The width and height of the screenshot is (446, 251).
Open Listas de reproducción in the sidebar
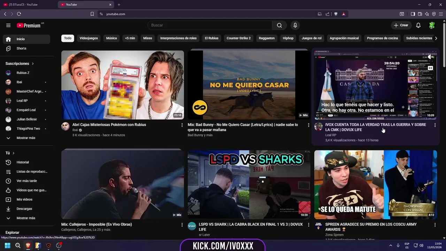(27, 172)
